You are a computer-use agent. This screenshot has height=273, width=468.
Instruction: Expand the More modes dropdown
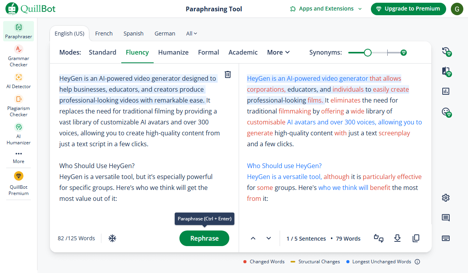point(278,52)
